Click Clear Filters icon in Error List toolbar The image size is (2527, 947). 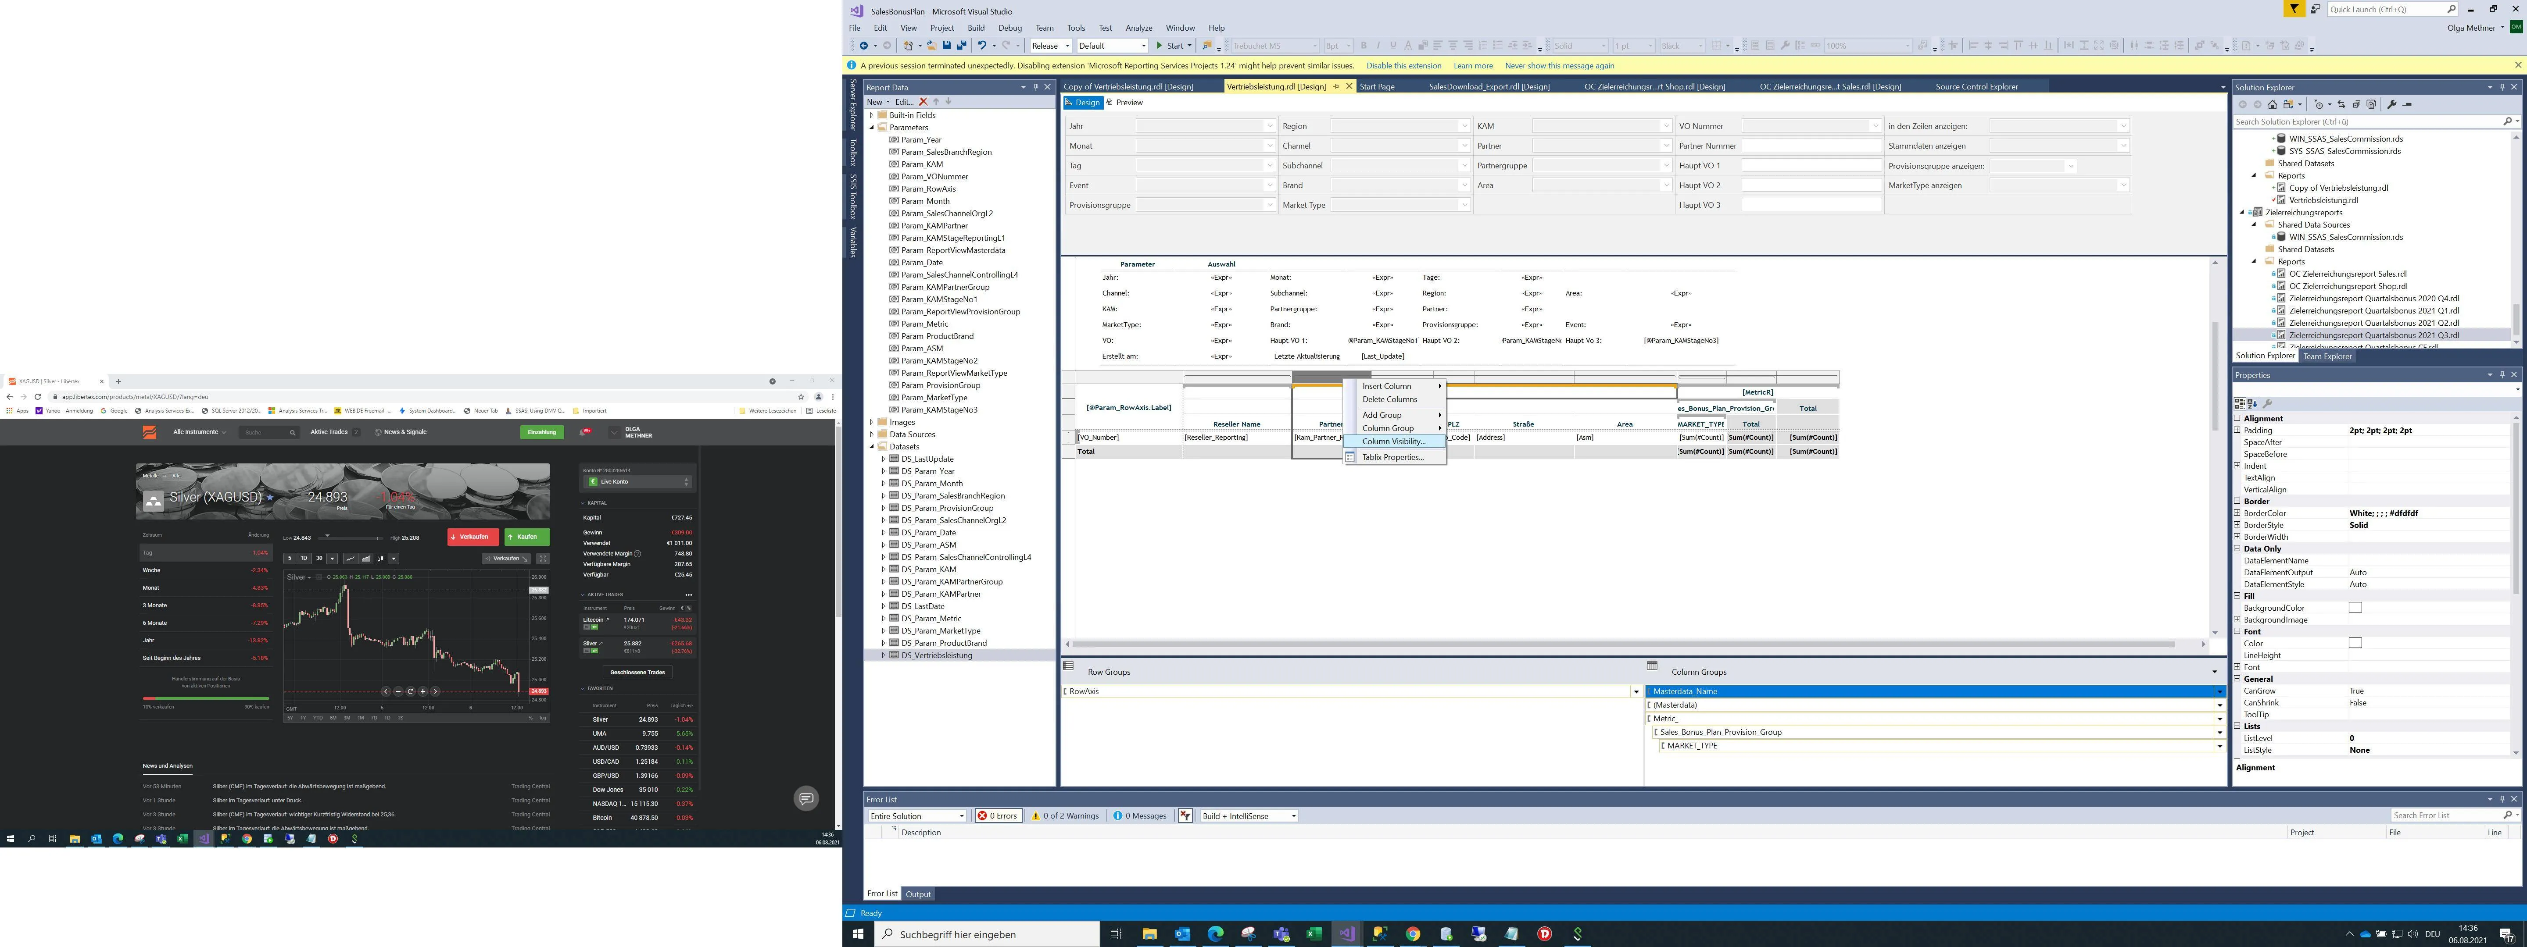[x=1185, y=815]
